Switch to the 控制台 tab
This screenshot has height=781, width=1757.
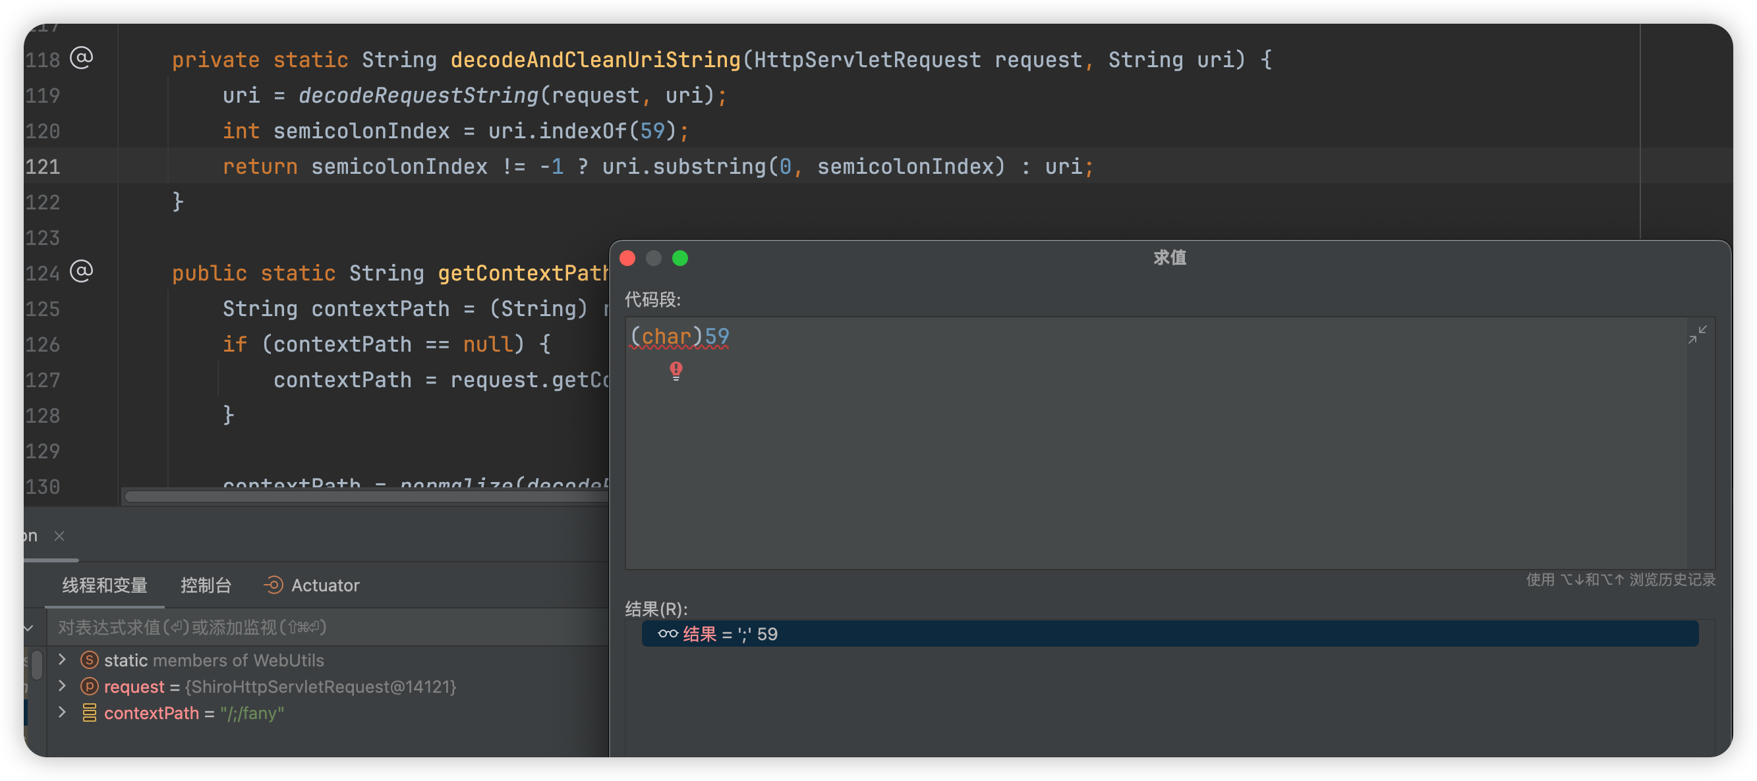[206, 585]
